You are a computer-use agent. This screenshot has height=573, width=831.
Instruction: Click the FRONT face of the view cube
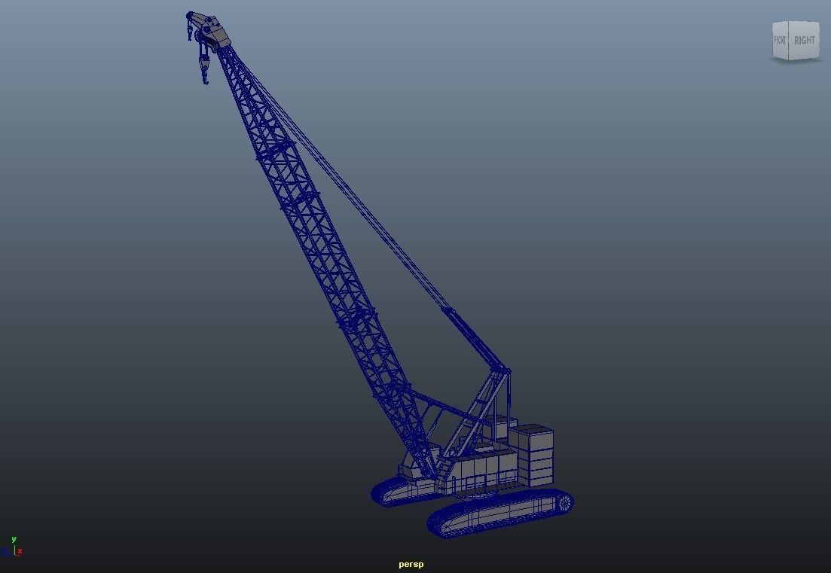780,40
